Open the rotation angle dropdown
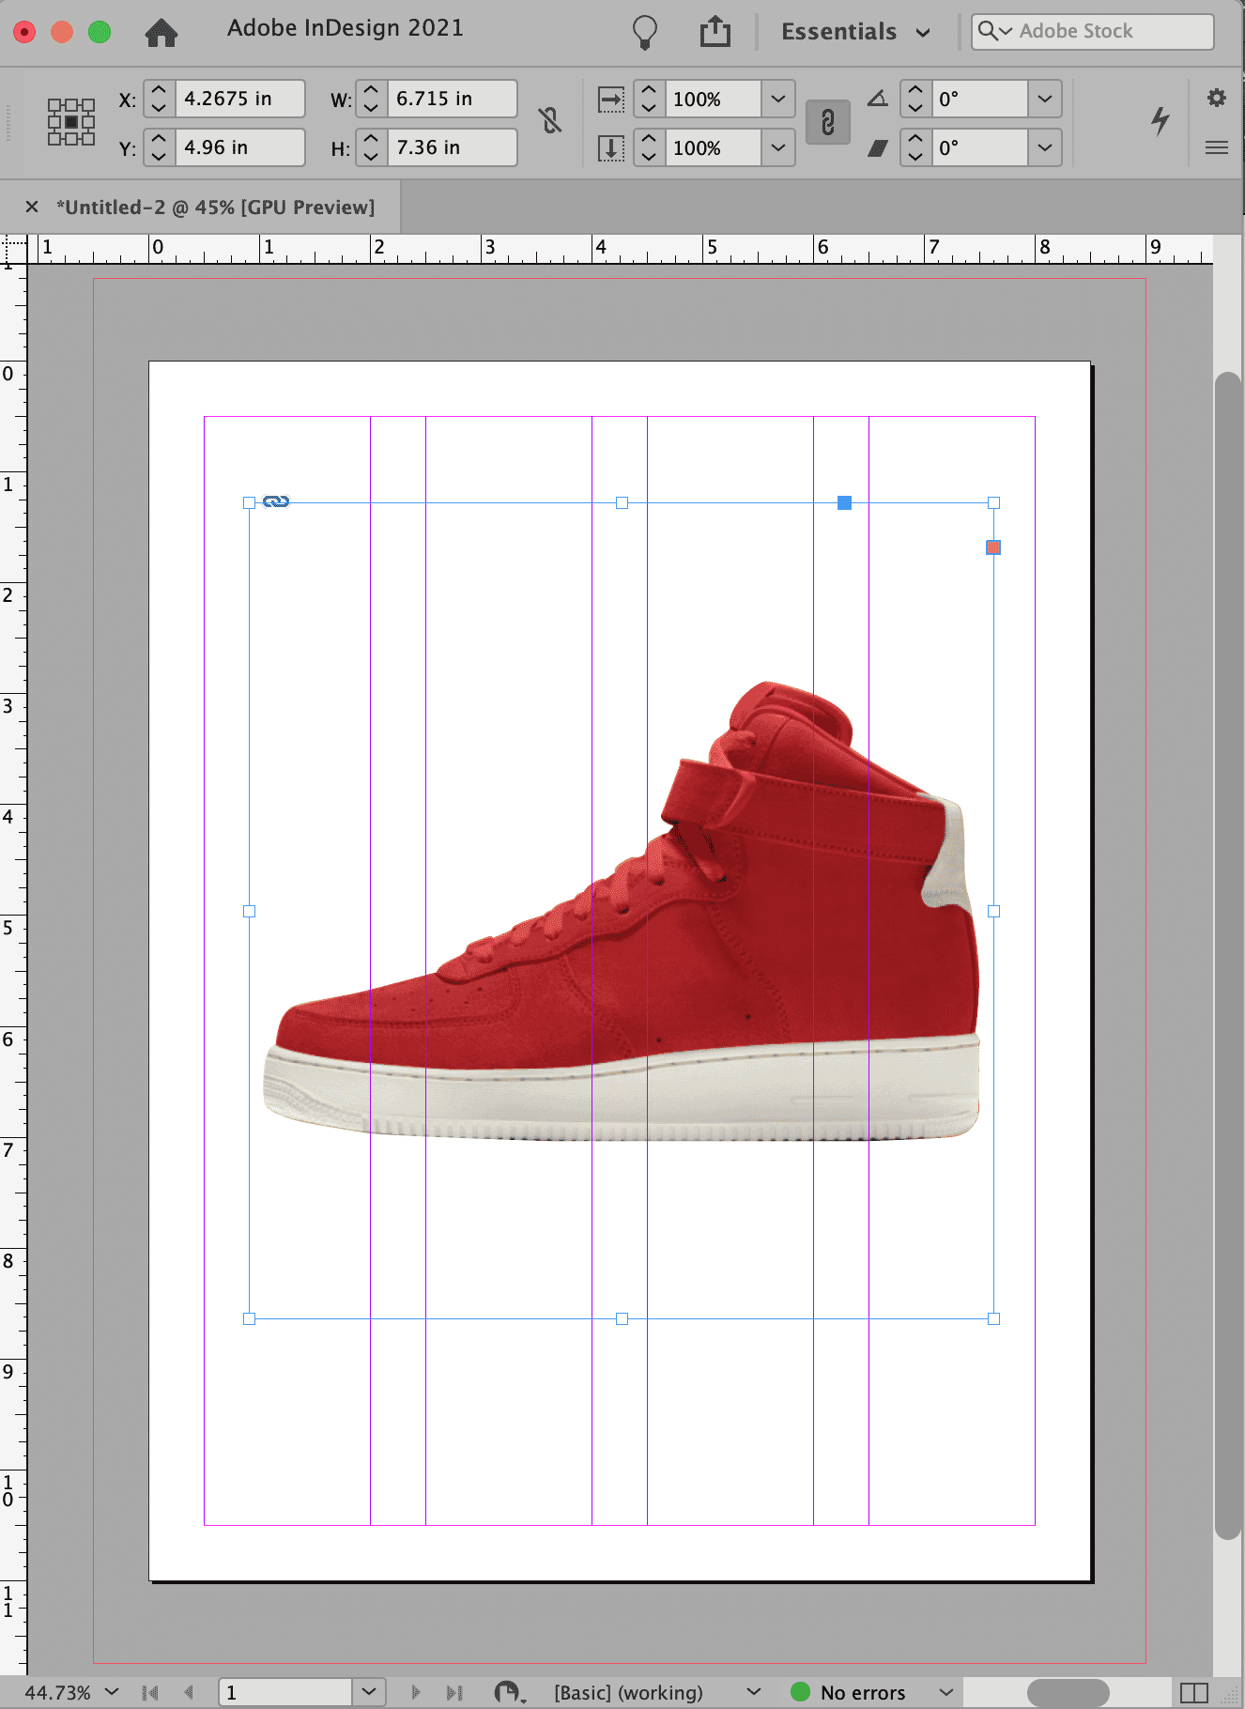 1044,99
